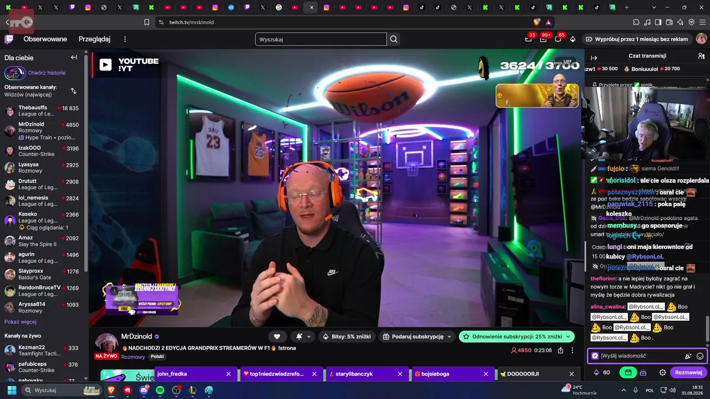The width and height of the screenshot is (710, 399).
Task: Close the john_fredka whisper tab
Action: pos(228,374)
